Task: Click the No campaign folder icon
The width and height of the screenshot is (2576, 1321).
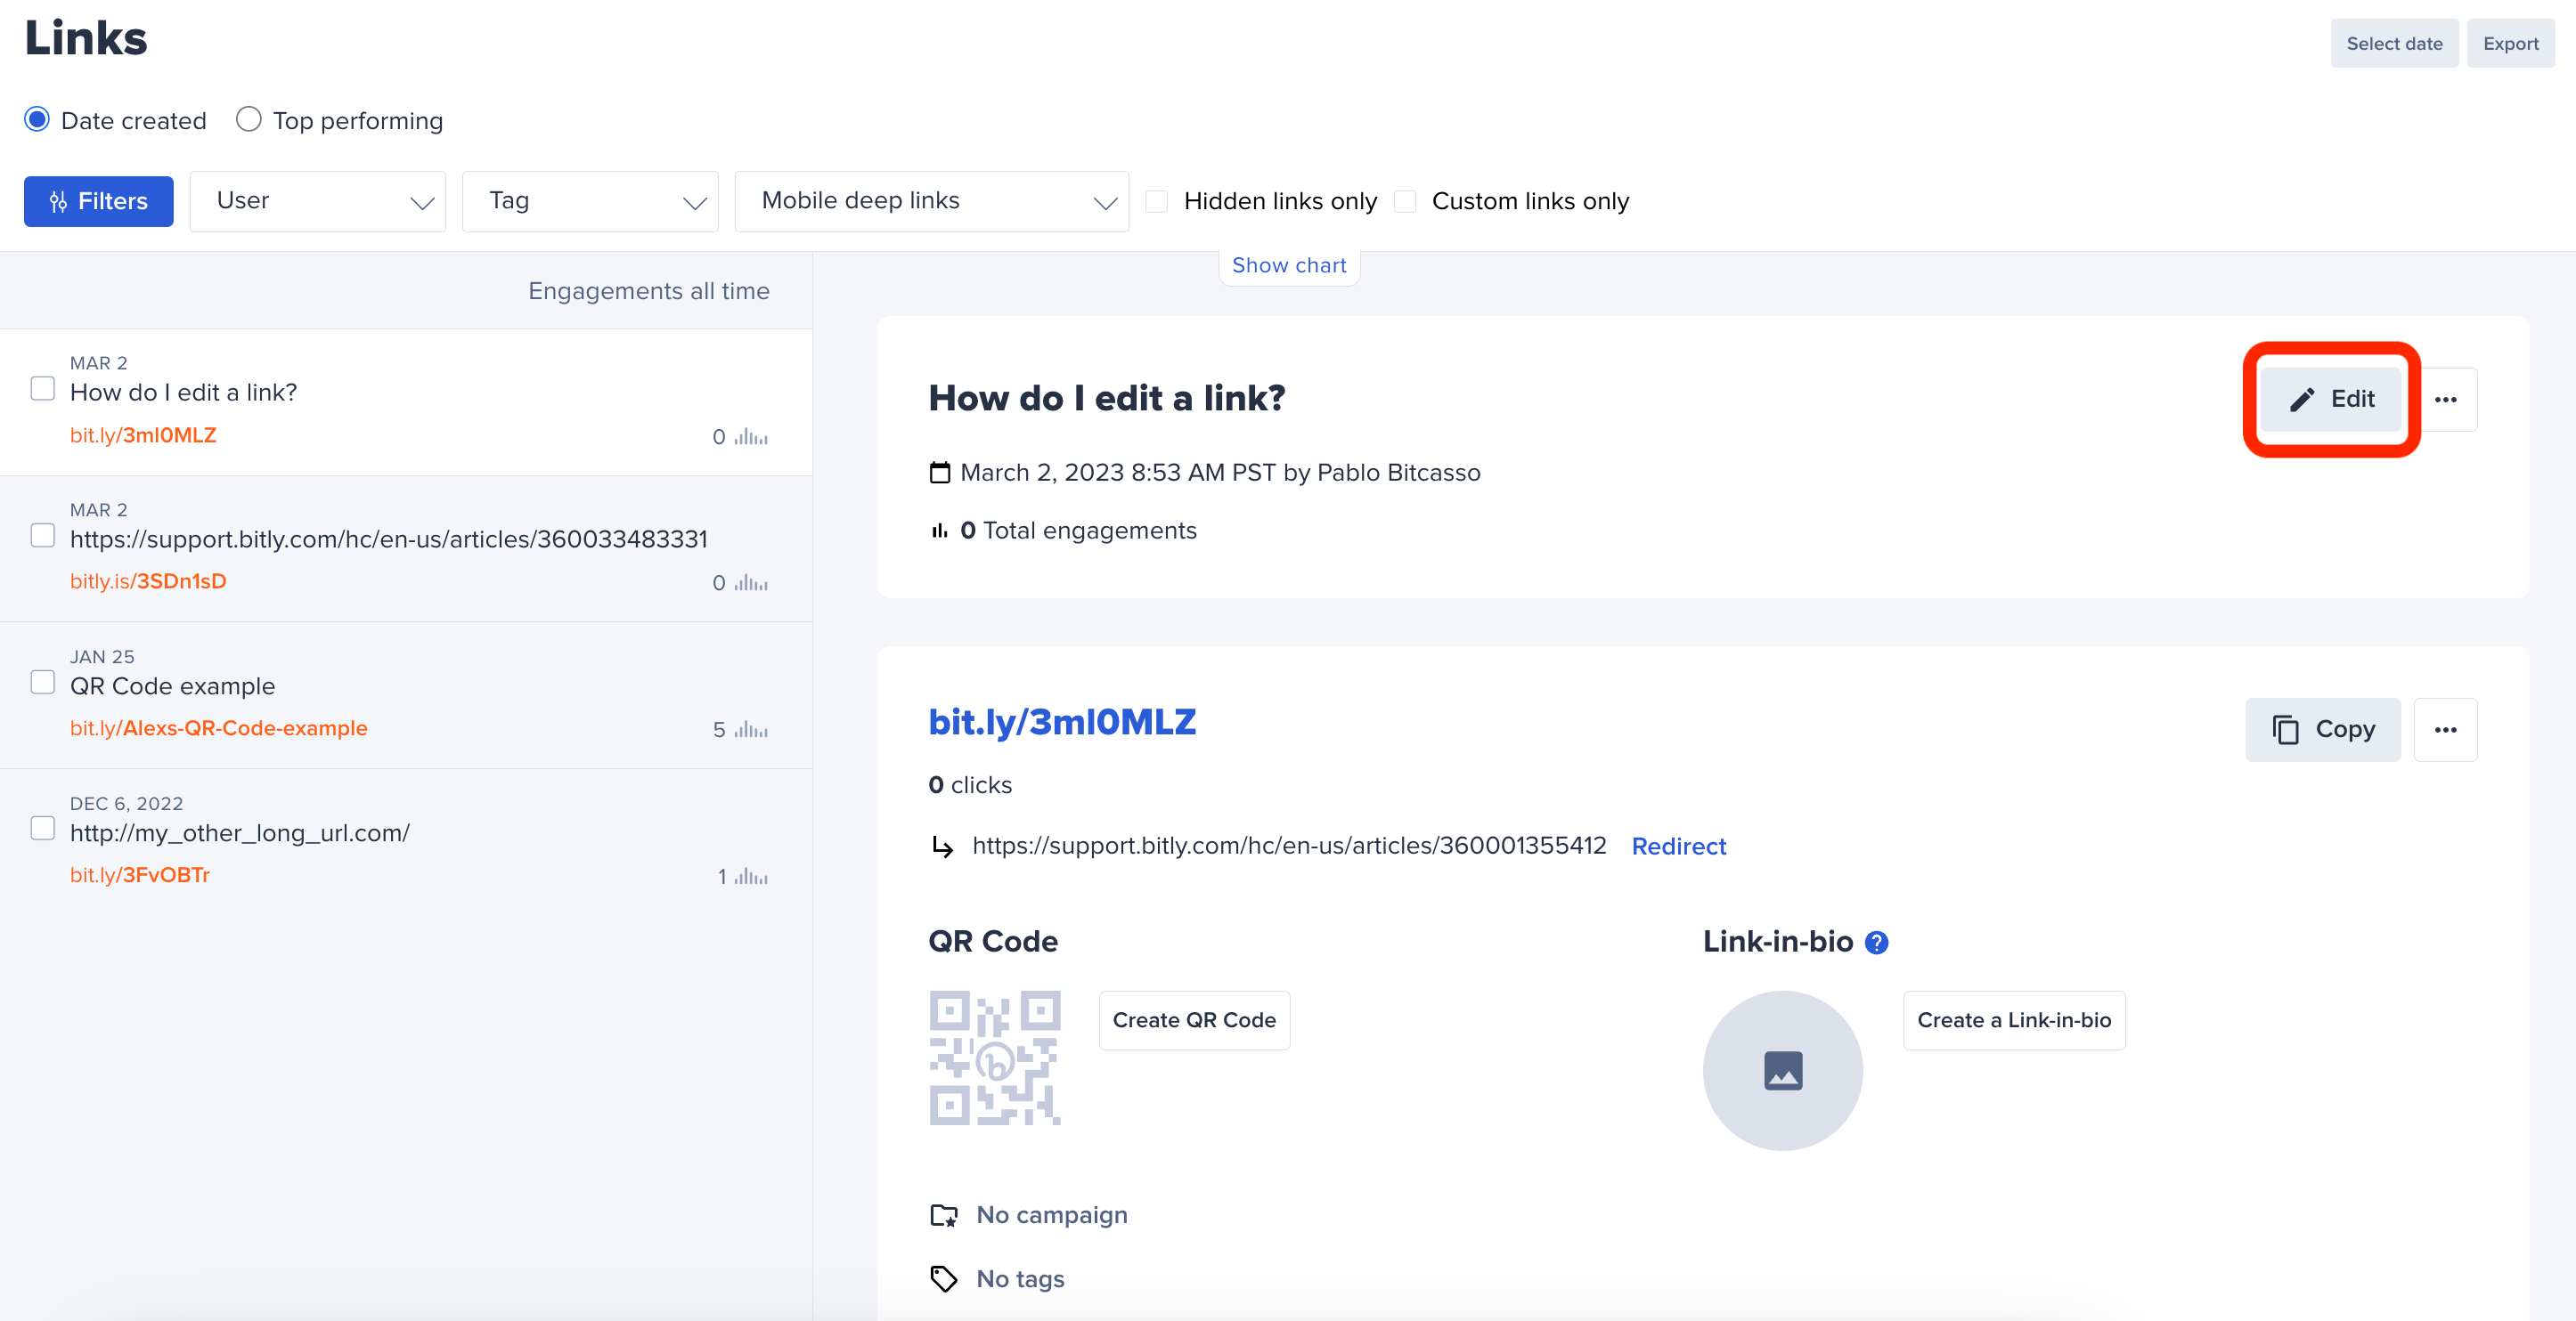Action: 942,1215
